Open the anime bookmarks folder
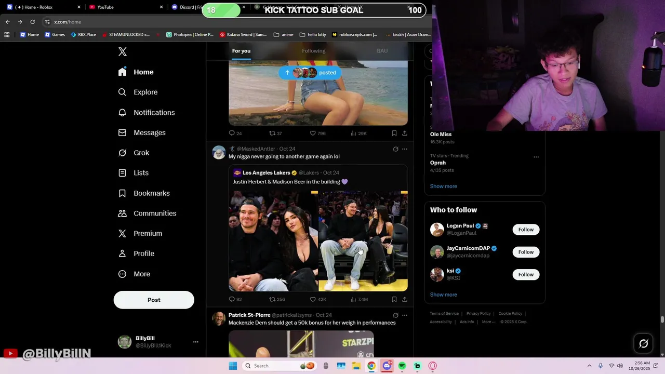Viewport: 665px width, 374px height. [283, 35]
